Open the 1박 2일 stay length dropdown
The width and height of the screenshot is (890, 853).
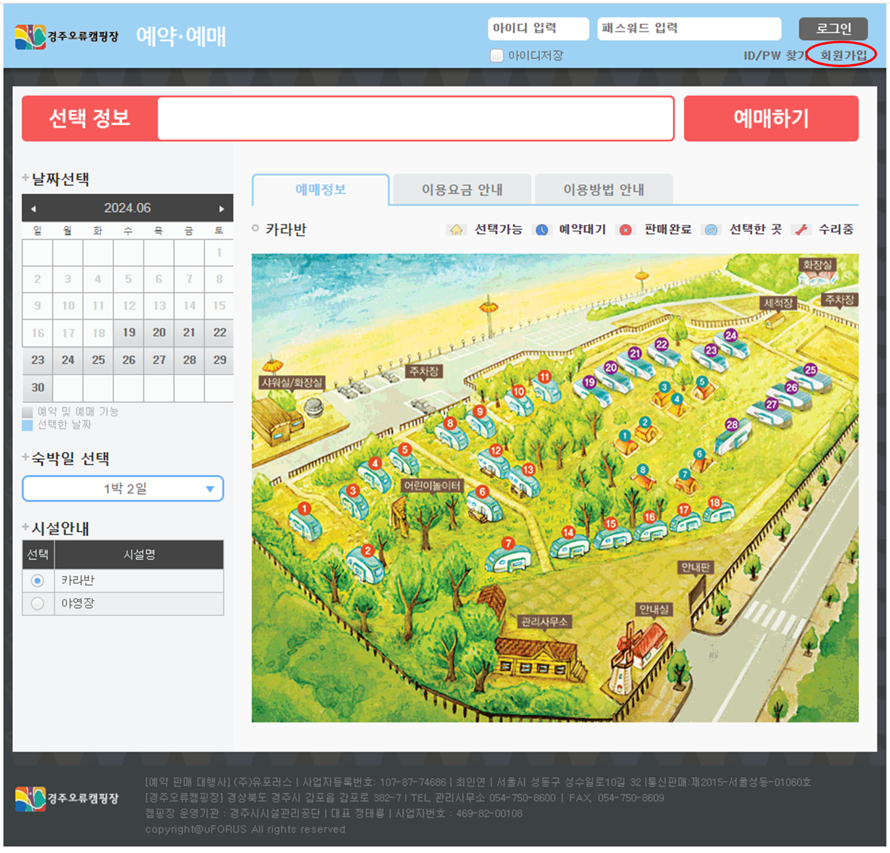(123, 489)
